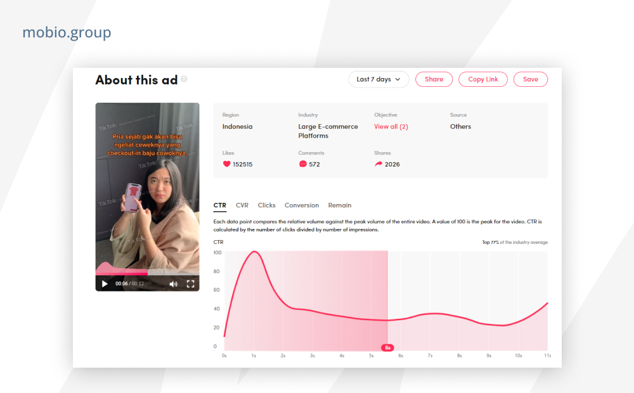Click Large E-commerce Platforms text
Image resolution: width=634 pixels, height=393 pixels.
(x=328, y=131)
